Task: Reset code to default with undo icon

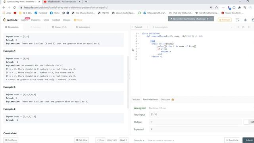Action: 243,27
